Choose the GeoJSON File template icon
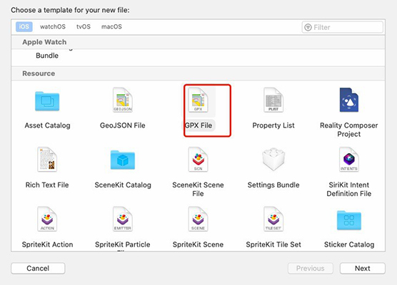 click(x=123, y=100)
